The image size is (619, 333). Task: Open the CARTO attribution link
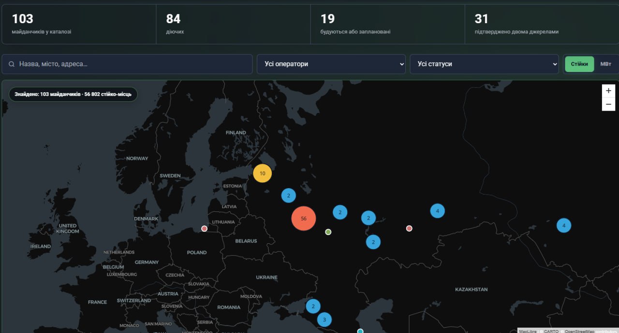coord(551,331)
